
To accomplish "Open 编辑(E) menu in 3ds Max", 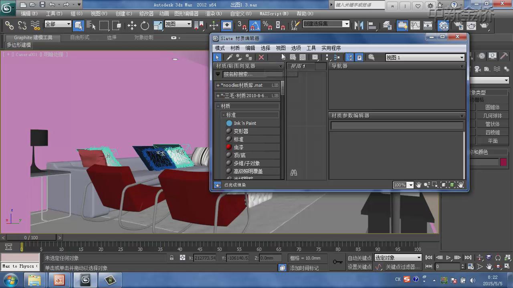I will point(29,14).
